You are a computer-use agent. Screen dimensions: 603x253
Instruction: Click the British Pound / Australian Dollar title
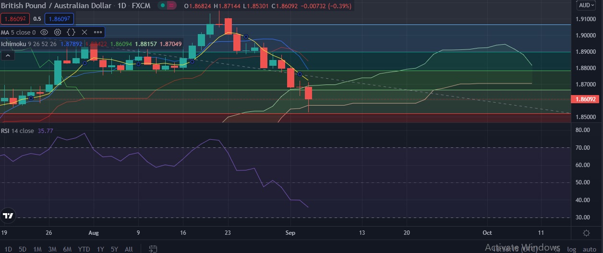pyautogui.click(x=56, y=6)
